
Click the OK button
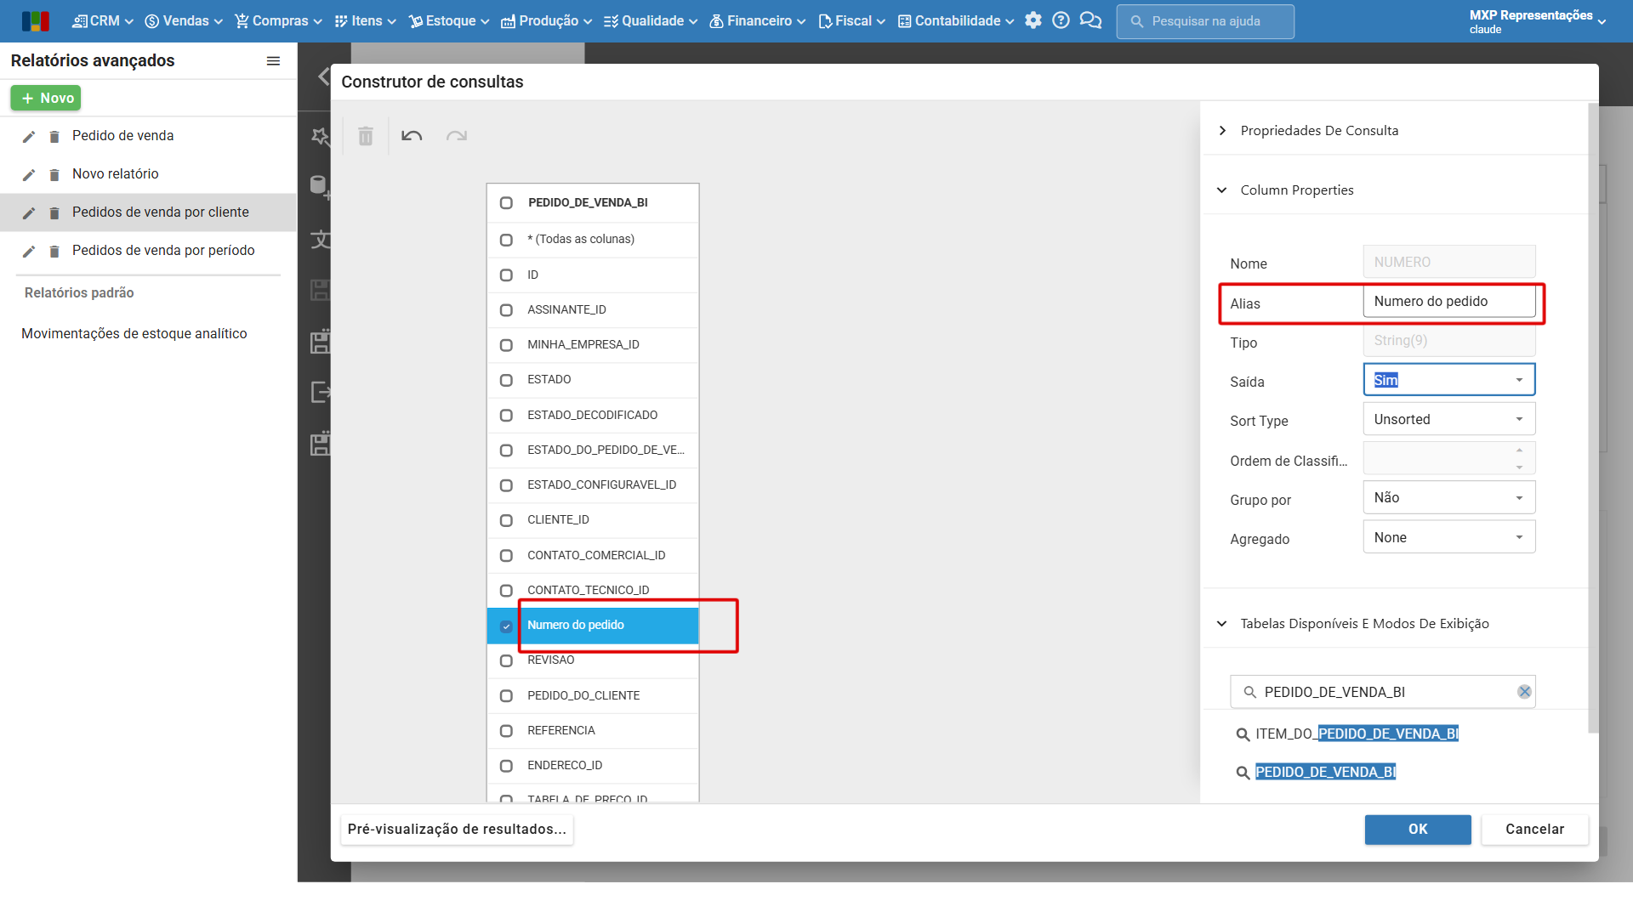[1418, 830]
